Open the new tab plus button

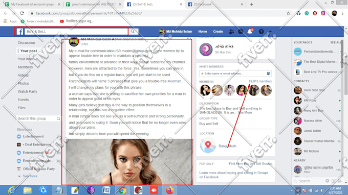[251, 4]
